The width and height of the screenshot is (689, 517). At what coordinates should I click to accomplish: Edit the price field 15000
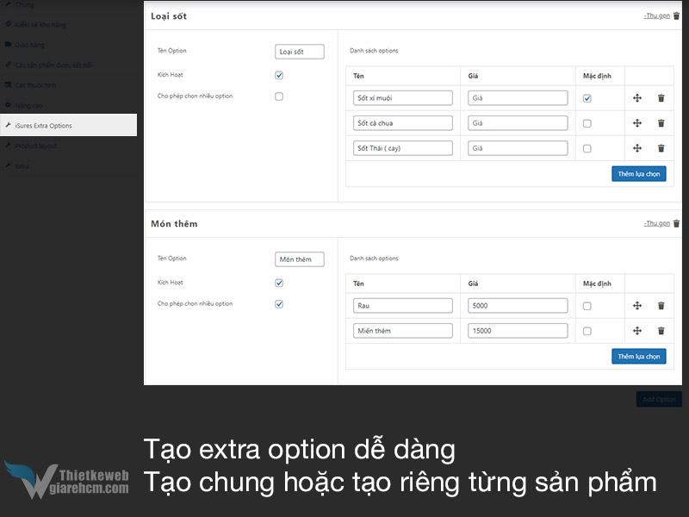click(x=518, y=331)
